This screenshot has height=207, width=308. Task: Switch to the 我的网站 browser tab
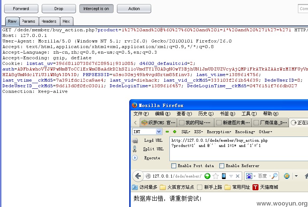click(196, 123)
